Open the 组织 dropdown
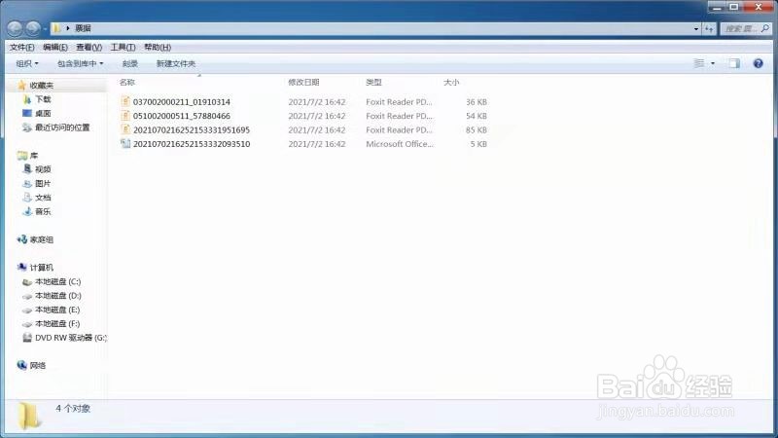This screenshot has height=438, width=778. tap(27, 63)
